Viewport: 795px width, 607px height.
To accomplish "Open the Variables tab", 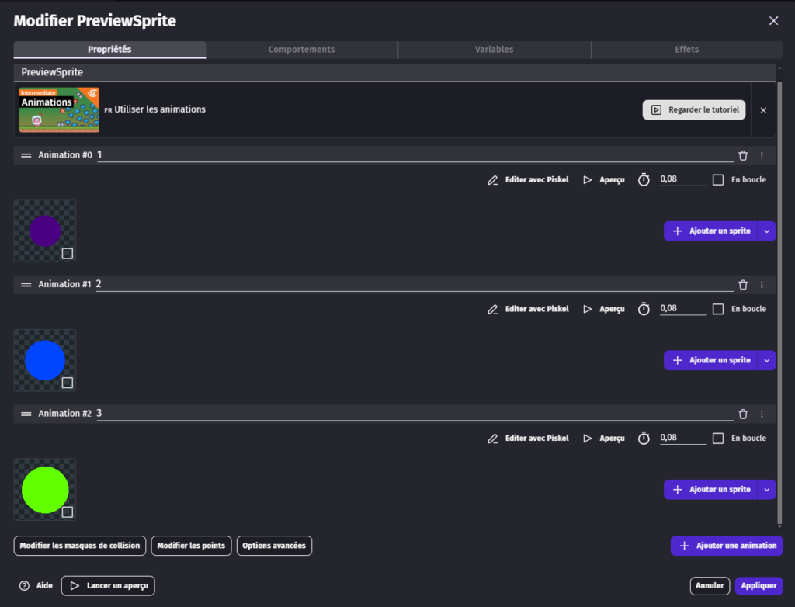I will (x=494, y=50).
